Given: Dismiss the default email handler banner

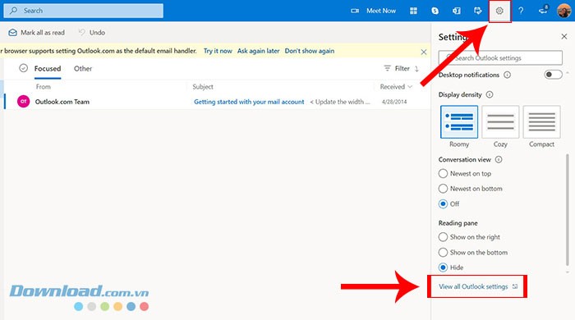Looking at the screenshot, I should click(x=424, y=52).
